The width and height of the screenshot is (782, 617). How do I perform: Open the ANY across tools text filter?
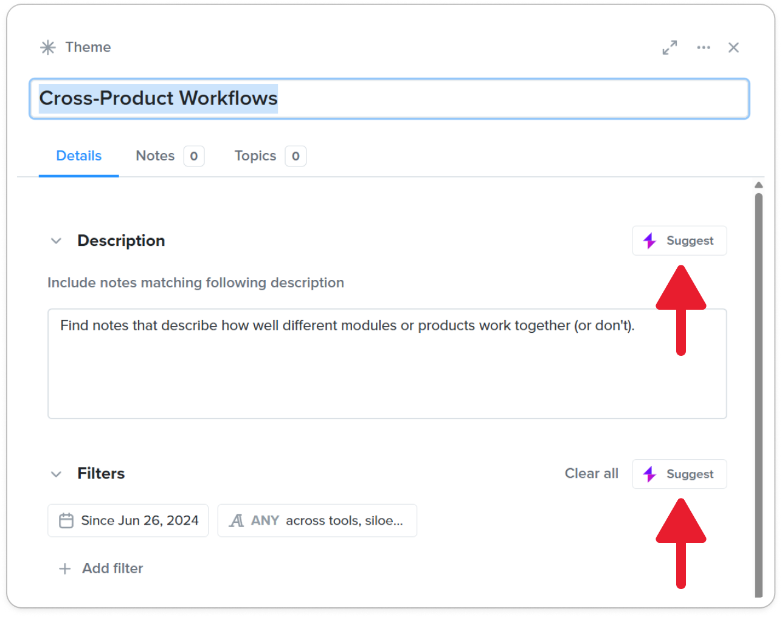tap(317, 520)
